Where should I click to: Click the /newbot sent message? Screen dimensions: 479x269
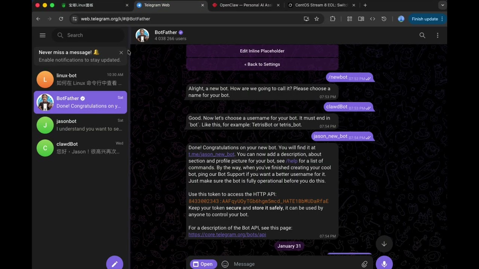click(x=350, y=77)
